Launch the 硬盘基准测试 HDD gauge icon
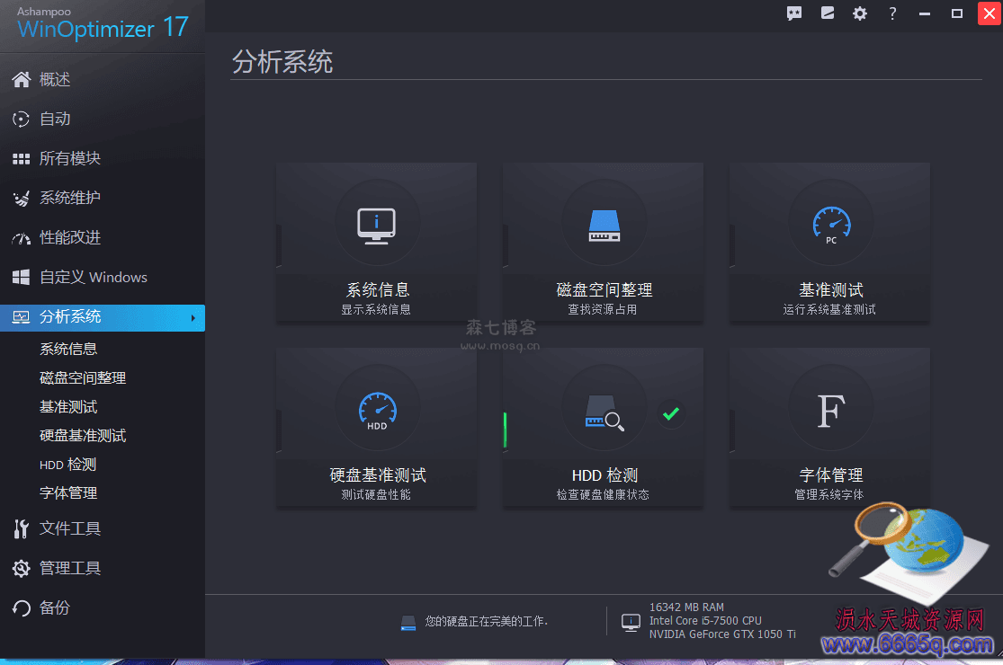Viewport: 1003px width, 665px height. click(x=377, y=411)
